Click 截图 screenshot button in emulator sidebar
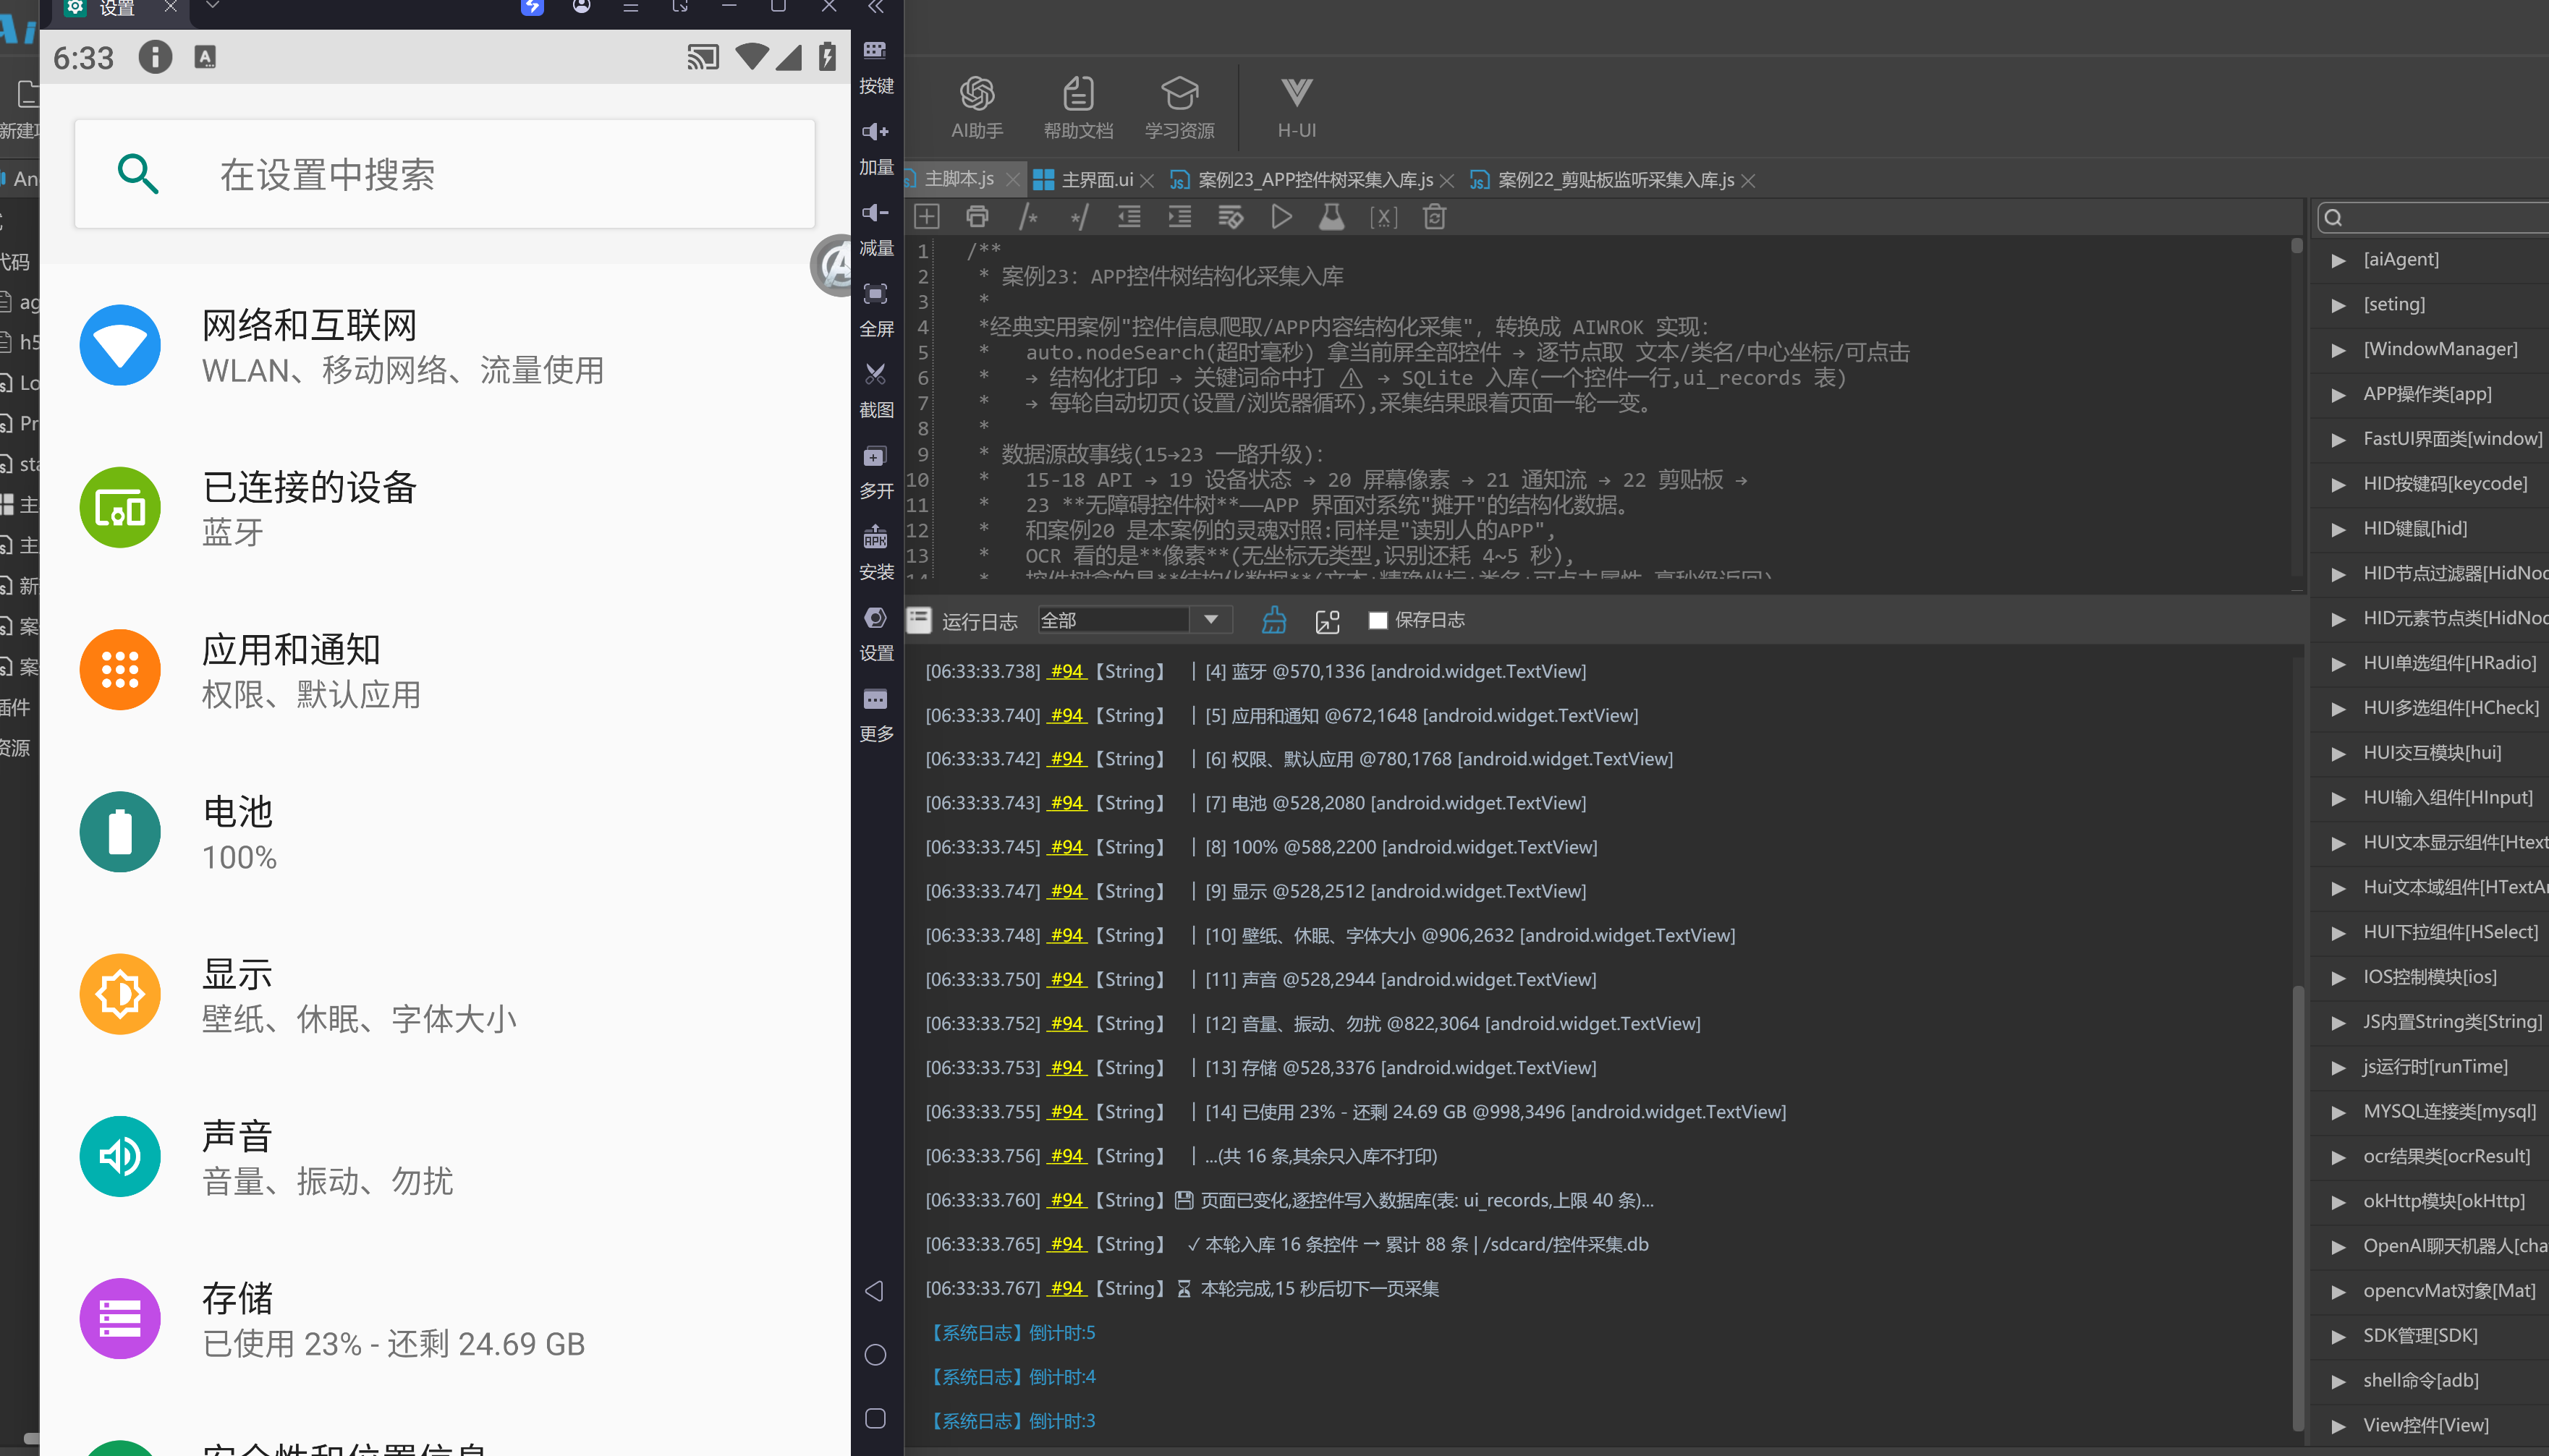 click(x=876, y=390)
